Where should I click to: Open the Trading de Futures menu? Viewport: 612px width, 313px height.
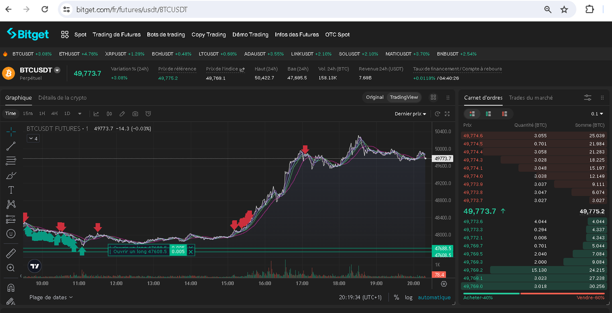[116, 35]
